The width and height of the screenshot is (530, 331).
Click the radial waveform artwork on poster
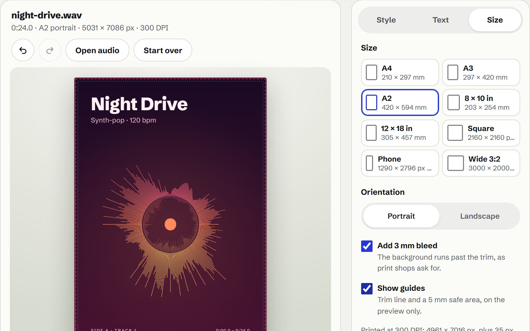pos(164,231)
